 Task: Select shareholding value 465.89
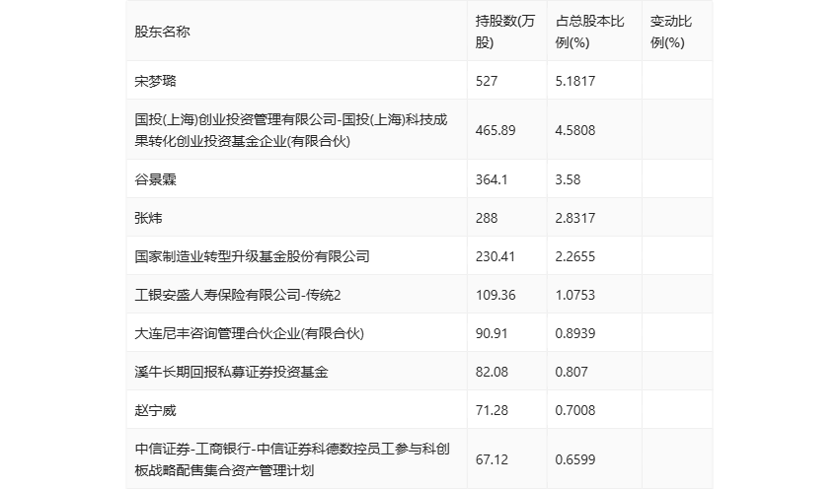click(x=496, y=130)
